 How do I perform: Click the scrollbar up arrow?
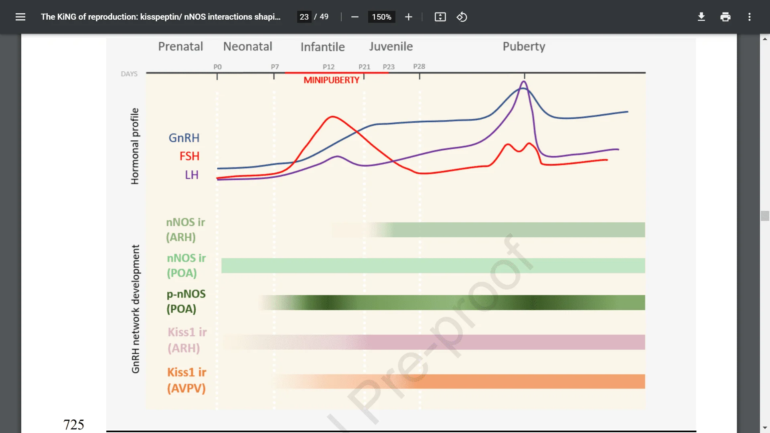click(765, 39)
